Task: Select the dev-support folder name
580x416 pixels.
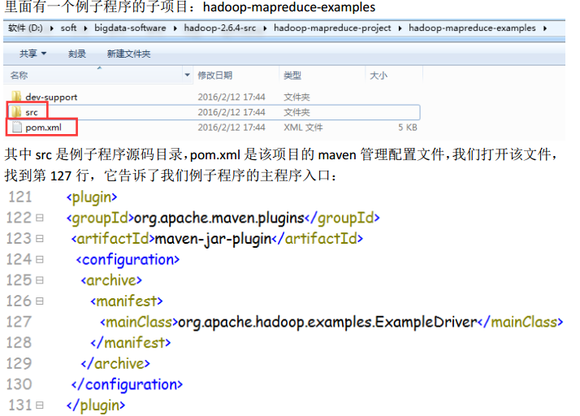Action: (51, 97)
